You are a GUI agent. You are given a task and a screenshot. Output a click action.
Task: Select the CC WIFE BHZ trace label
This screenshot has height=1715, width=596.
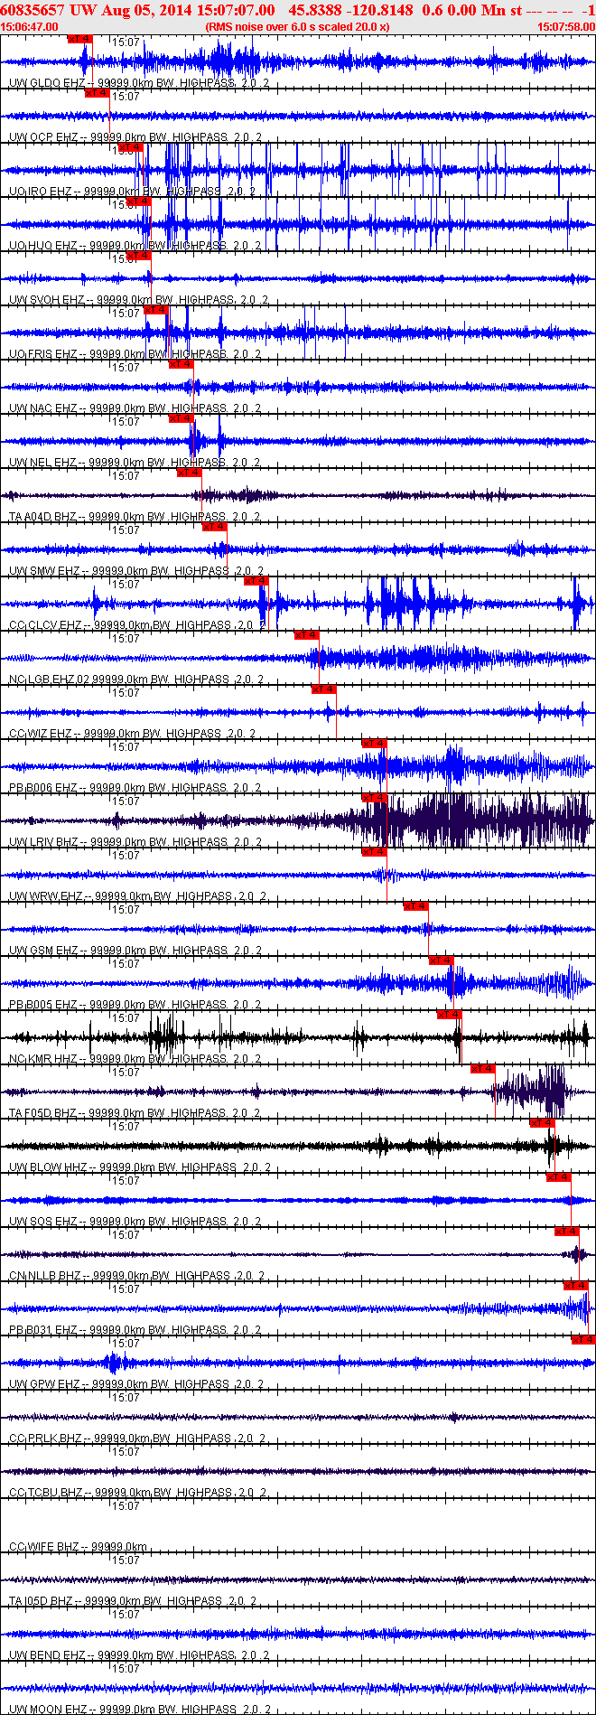pos(78,1547)
